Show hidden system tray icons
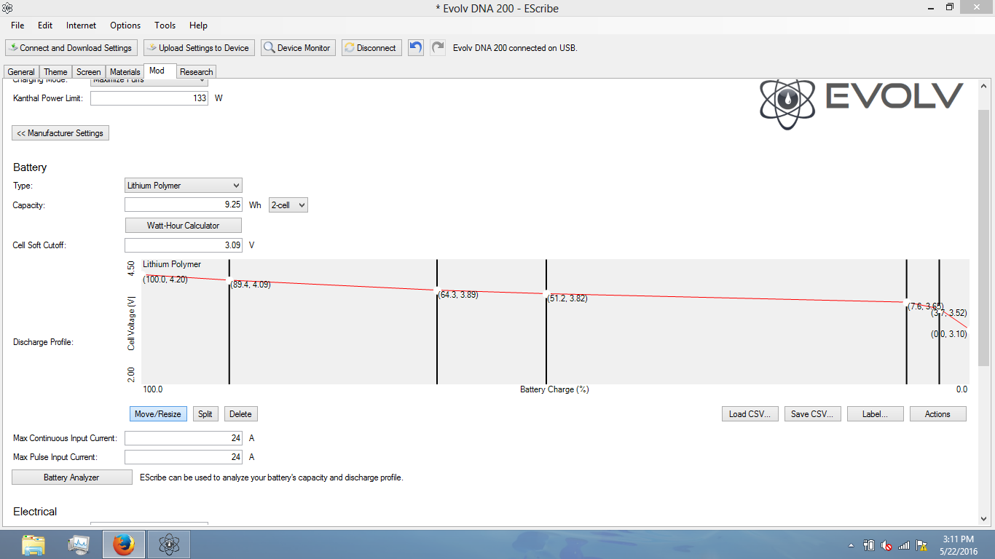995x559 pixels. (x=851, y=545)
